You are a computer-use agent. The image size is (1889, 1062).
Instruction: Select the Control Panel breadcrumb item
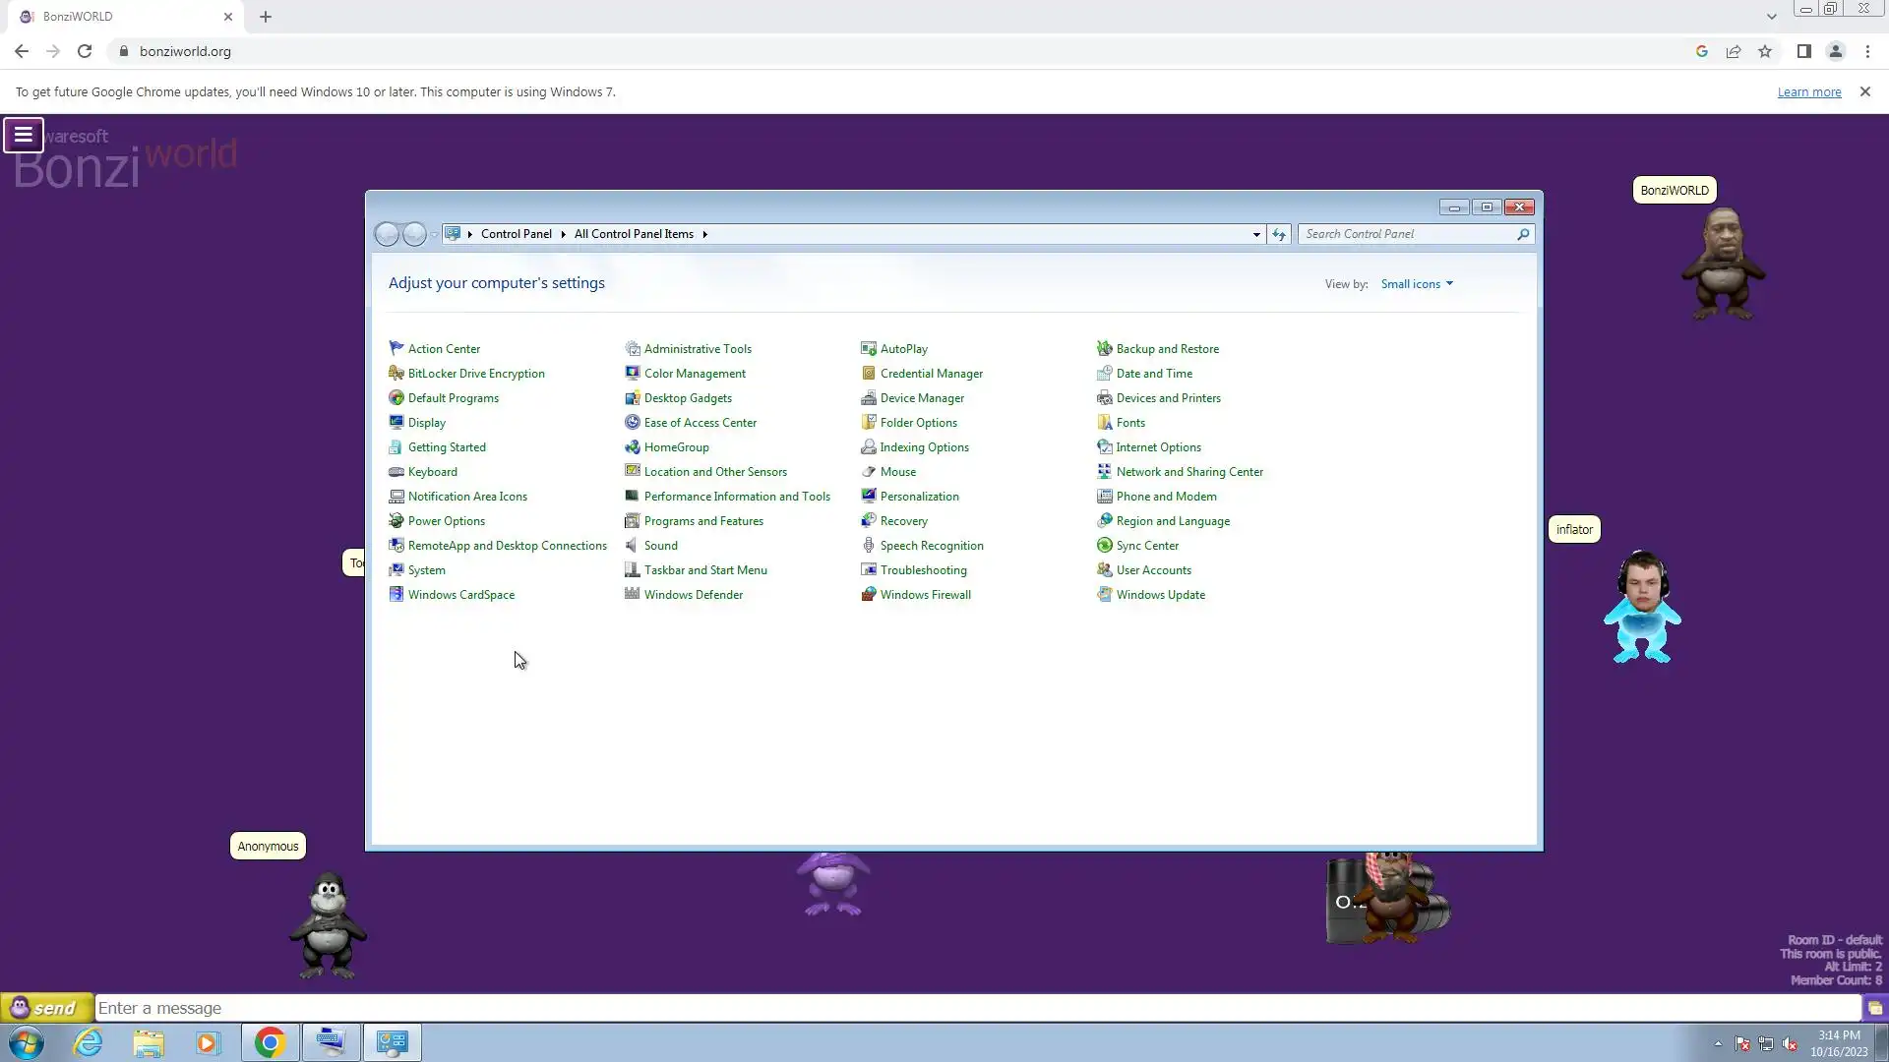coord(516,234)
